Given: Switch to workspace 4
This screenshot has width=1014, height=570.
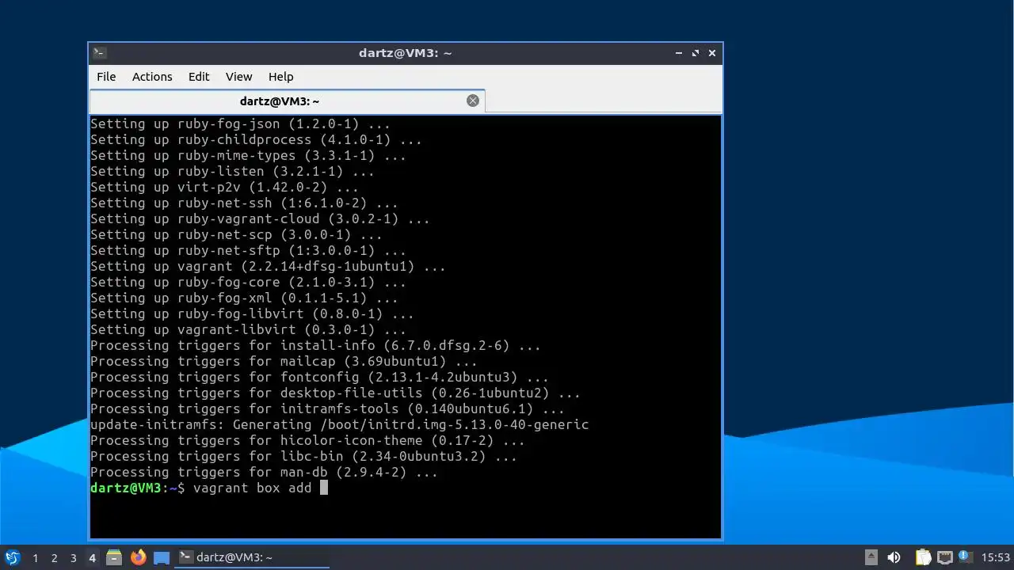Looking at the screenshot, I should click(92, 558).
